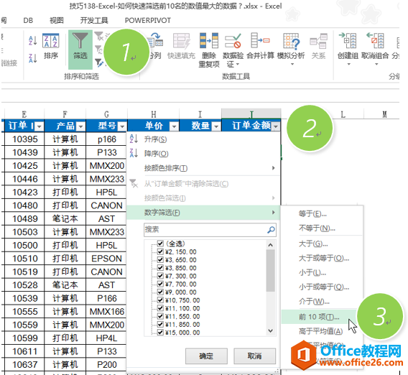Uncheck the ¥3,650.00 checkbox
This screenshot has height=375, width=408.
(160, 260)
